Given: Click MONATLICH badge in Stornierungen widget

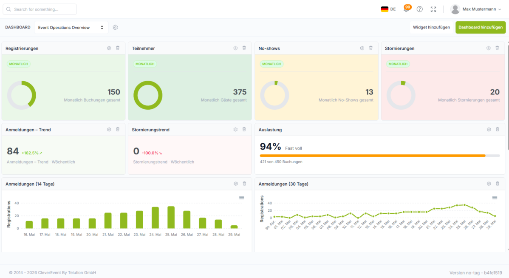Looking at the screenshot, I should [398, 64].
